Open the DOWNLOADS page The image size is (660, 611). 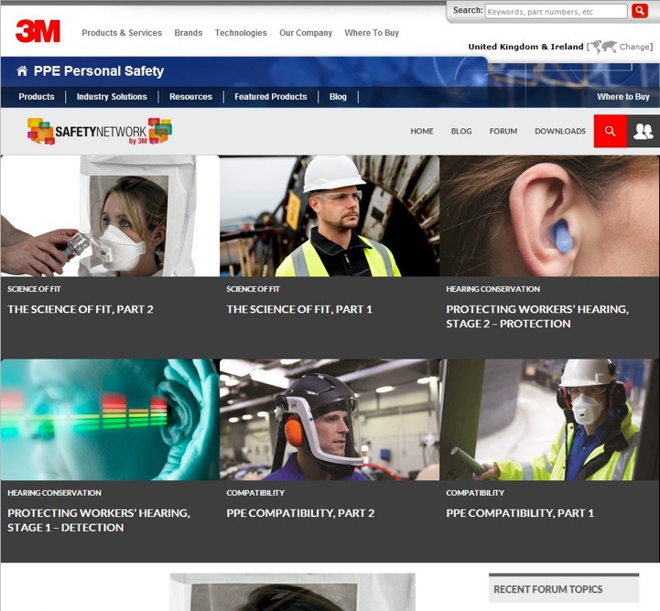click(x=560, y=131)
